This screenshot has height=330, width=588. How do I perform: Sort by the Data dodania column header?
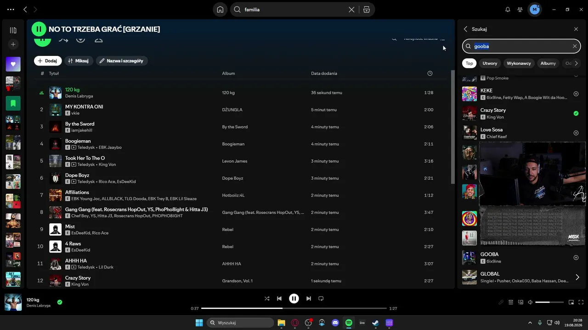(x=324, y=73)
